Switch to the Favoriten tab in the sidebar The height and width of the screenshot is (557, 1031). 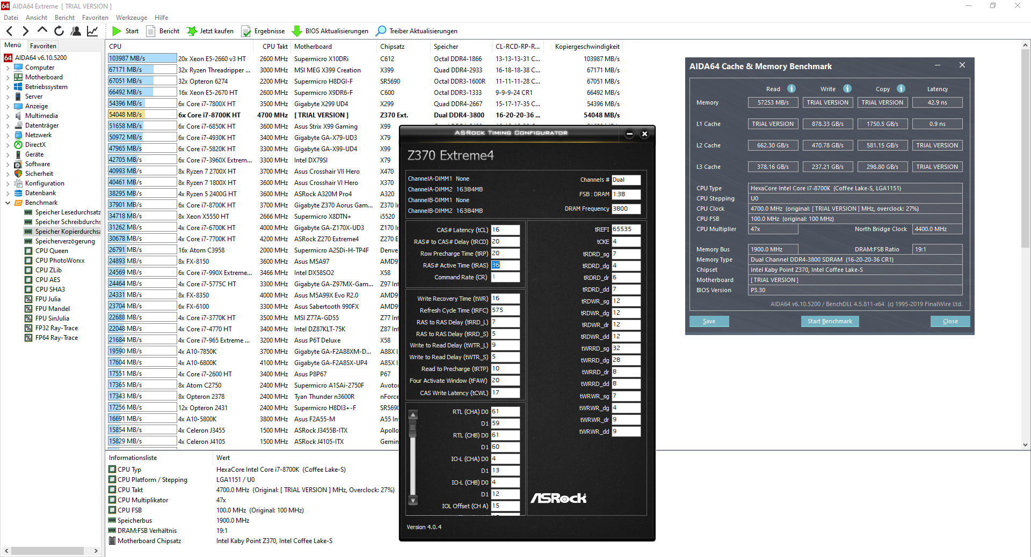(43, 46)
